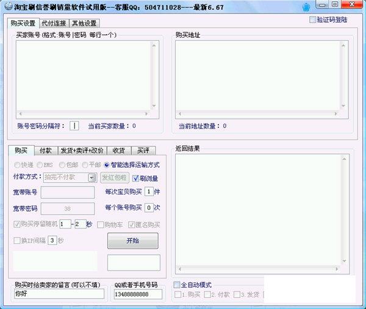366x309 pixels.
Task: Click down arrow of 买家账号 scrollbar
Action: [154, 105]
